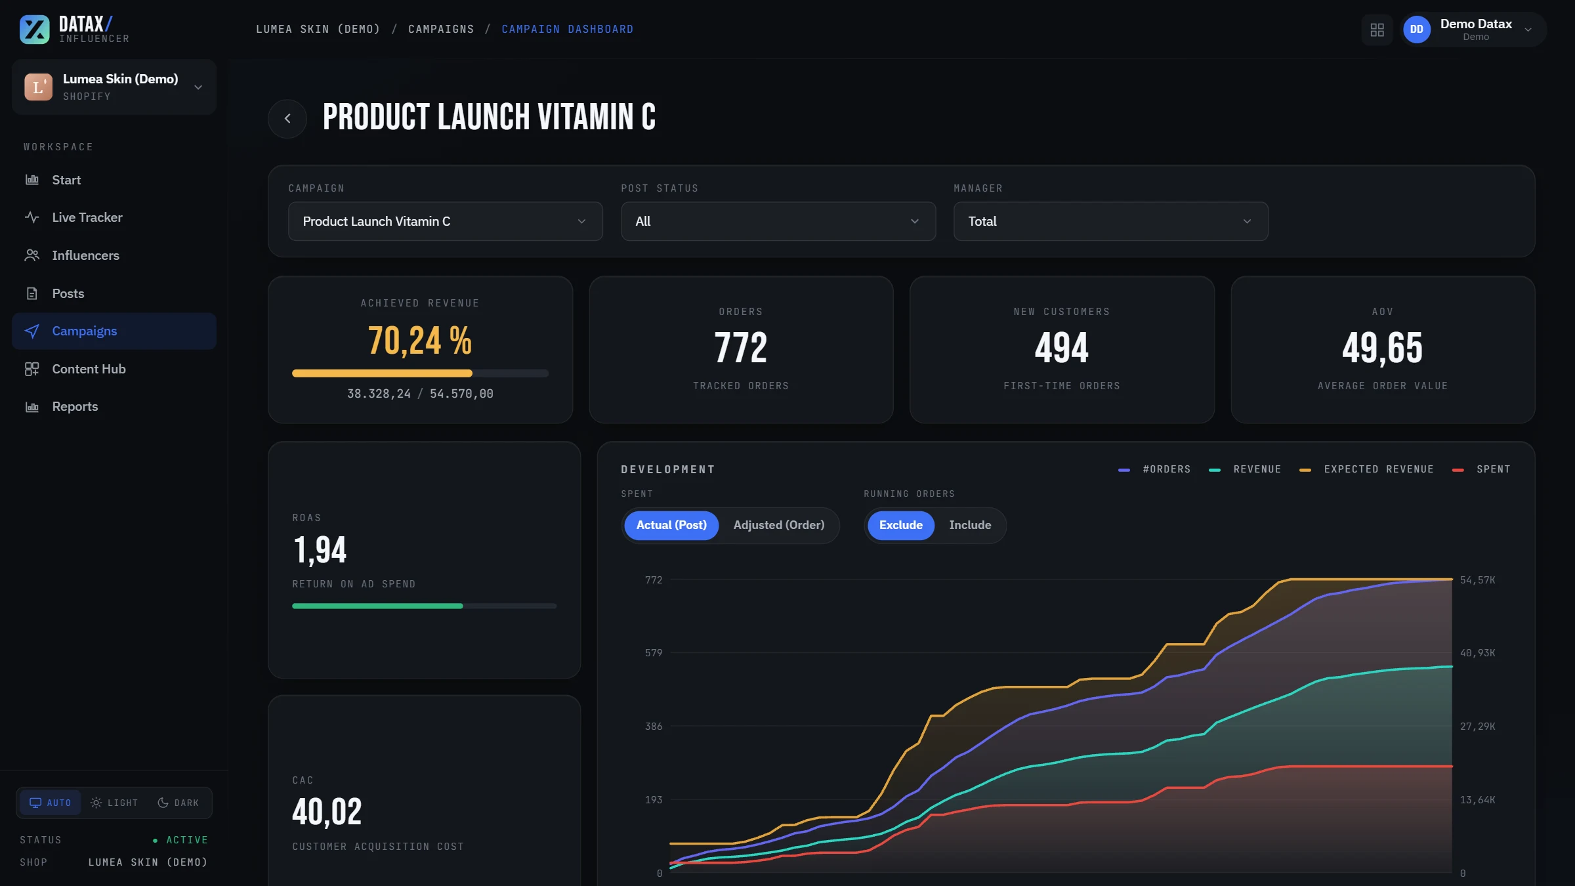Image resolution: width=1575 pixels, height=886 pixels.
Task: Click the DataX Influencer logo icon
Action: point(35,30)
